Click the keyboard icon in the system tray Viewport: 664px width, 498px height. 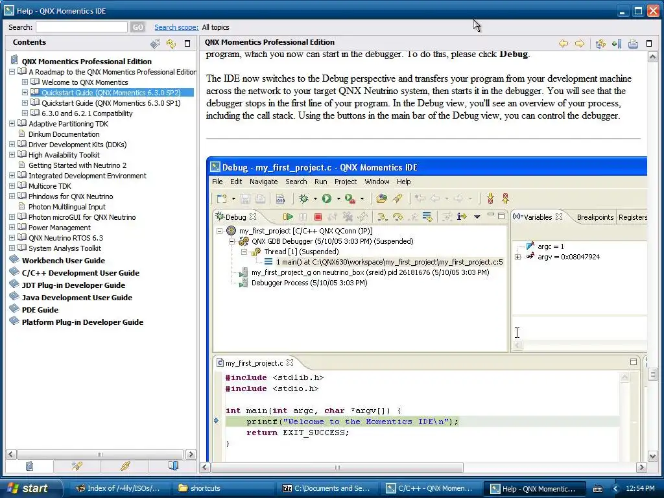597,489
